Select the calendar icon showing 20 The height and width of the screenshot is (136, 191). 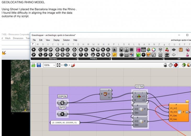[x=143, y=50]
